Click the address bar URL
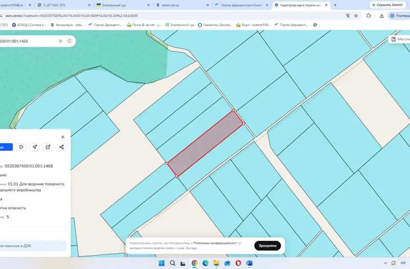Viewport: 410px width, 269px height. [x=71, y=16]
